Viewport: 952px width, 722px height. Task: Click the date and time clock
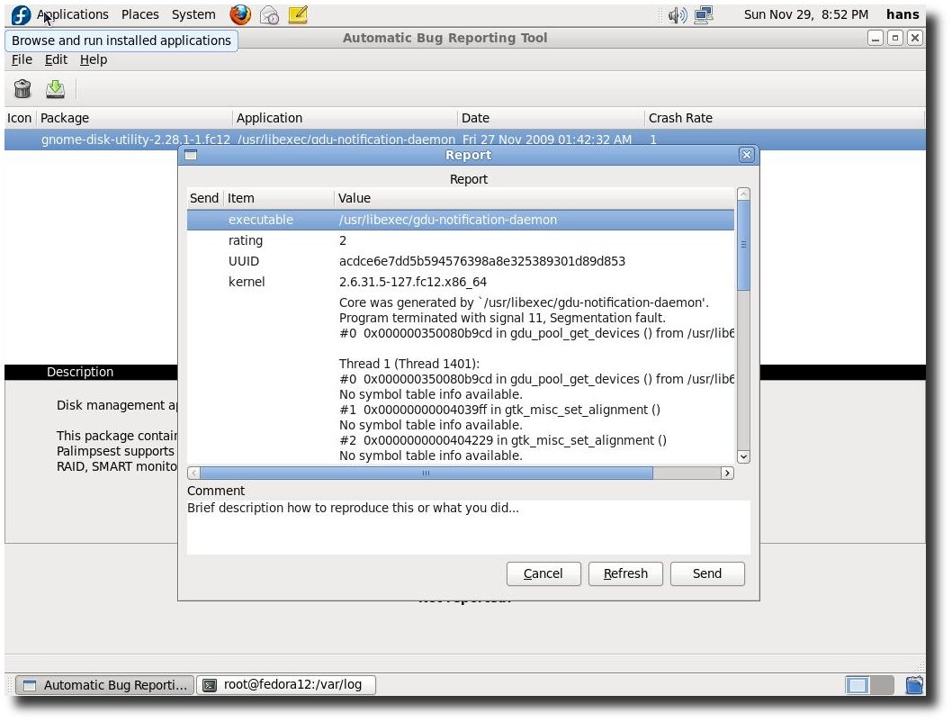click(x=806, y=14)
